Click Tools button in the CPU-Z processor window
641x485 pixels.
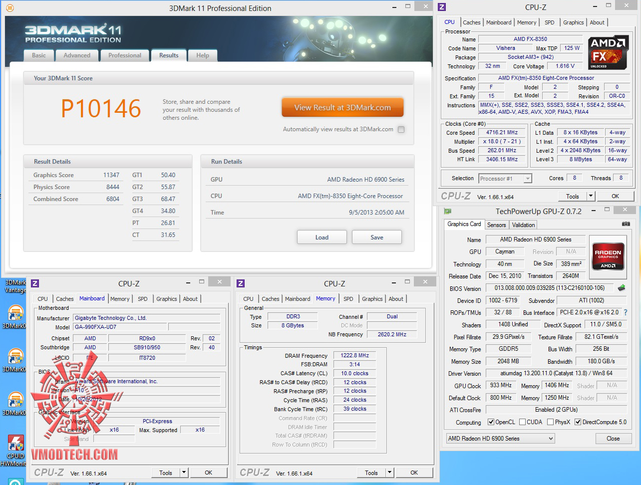pyautogui.click(x=573, y=196)
